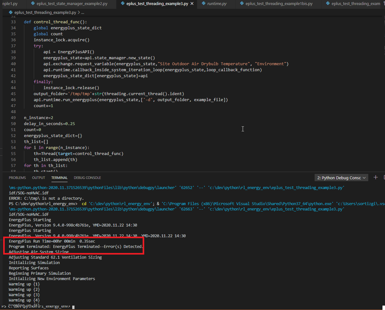Click terminal line 'ERROR: C:\tmp\ is not a directory.'

(46, 198)
